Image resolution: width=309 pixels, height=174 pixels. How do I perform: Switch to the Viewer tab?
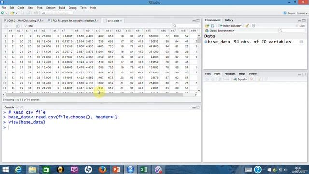tap(253, 74)
